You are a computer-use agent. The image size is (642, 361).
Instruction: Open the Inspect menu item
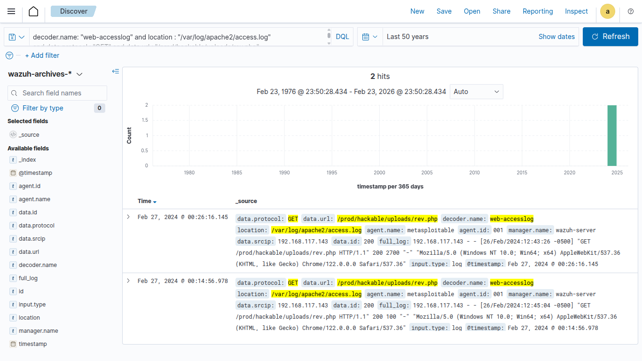[576, 11]
